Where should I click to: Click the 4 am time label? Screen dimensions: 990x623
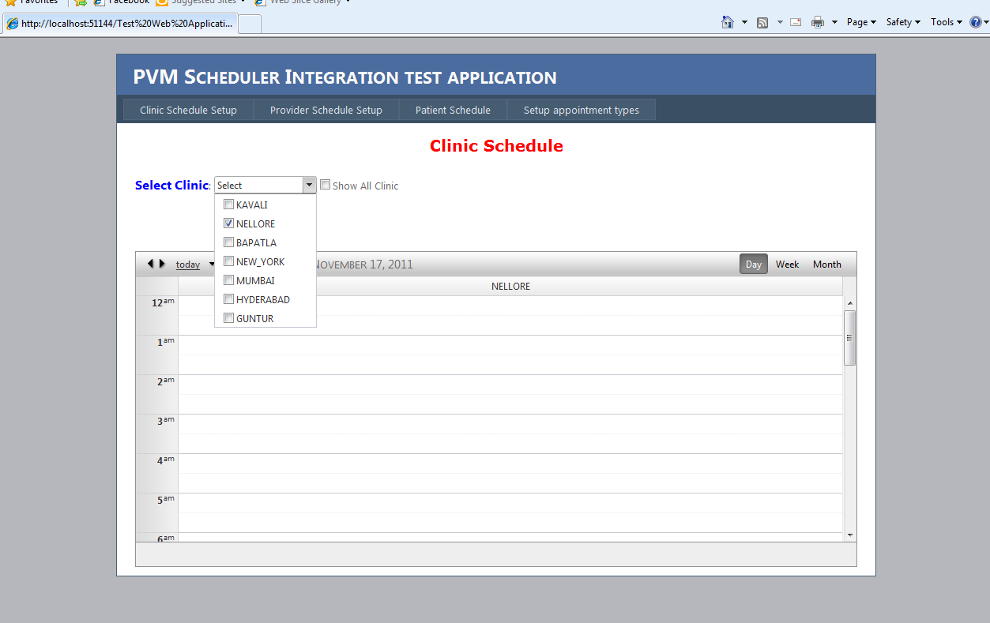point(165,460)
